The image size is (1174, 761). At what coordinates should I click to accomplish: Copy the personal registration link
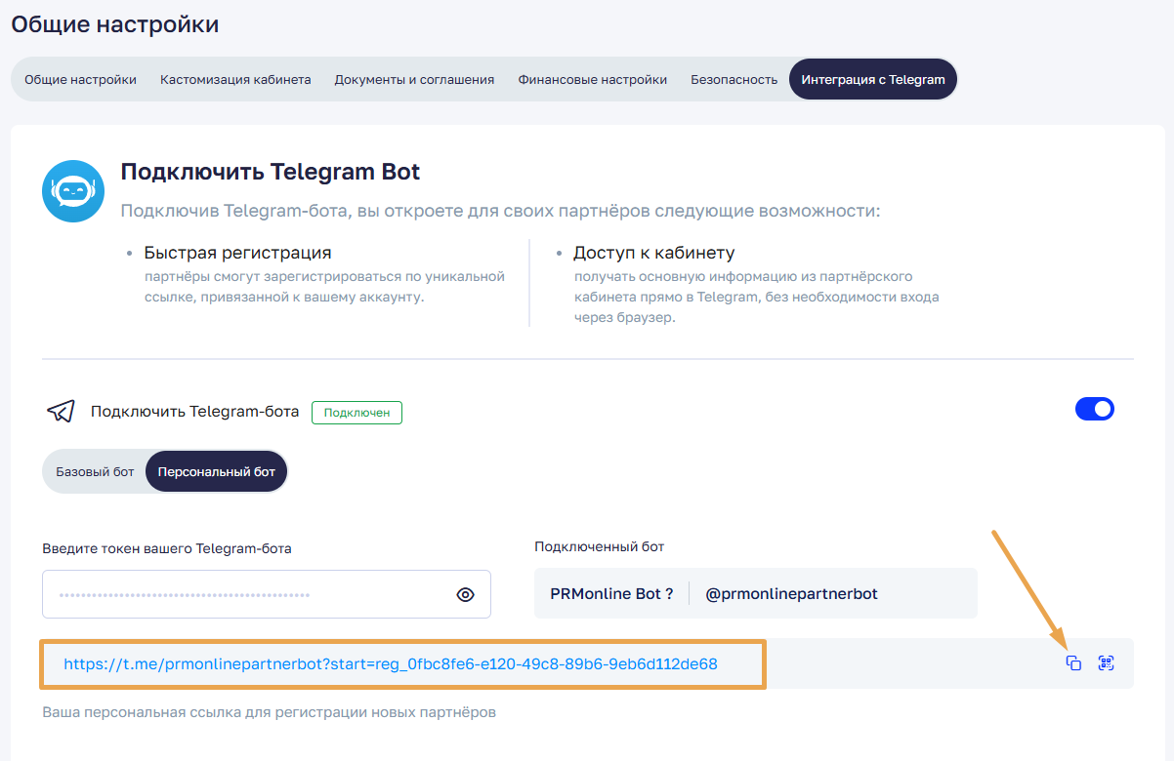(1073, 663)
